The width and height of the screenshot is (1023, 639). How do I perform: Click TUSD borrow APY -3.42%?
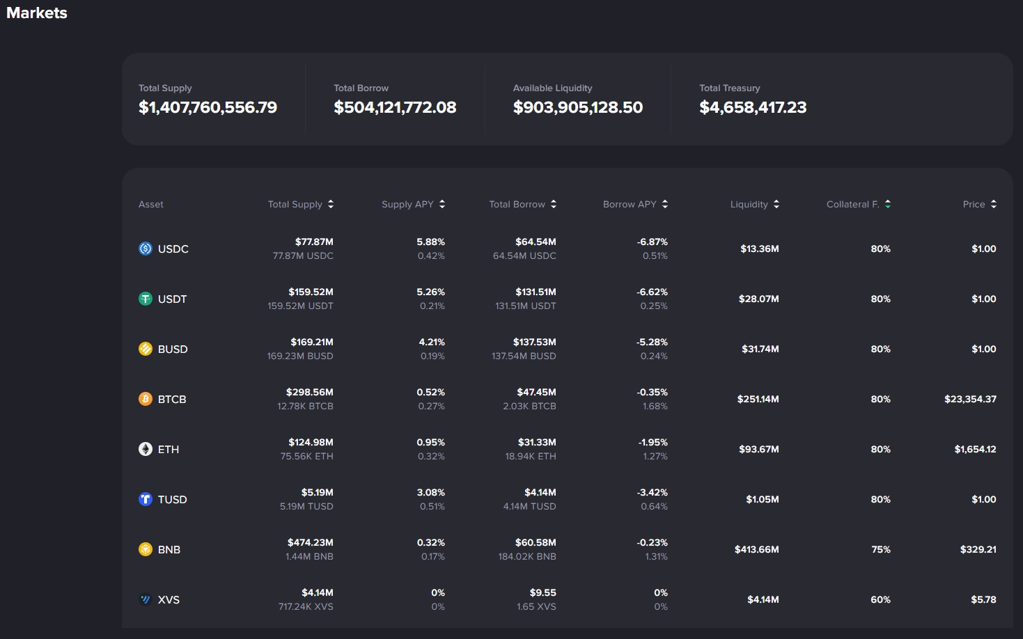coord(653,492)
